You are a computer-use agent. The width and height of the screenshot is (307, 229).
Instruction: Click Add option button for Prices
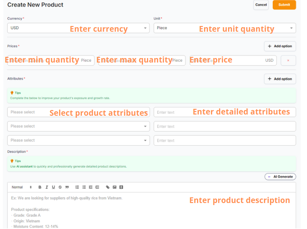pos(280,46)
